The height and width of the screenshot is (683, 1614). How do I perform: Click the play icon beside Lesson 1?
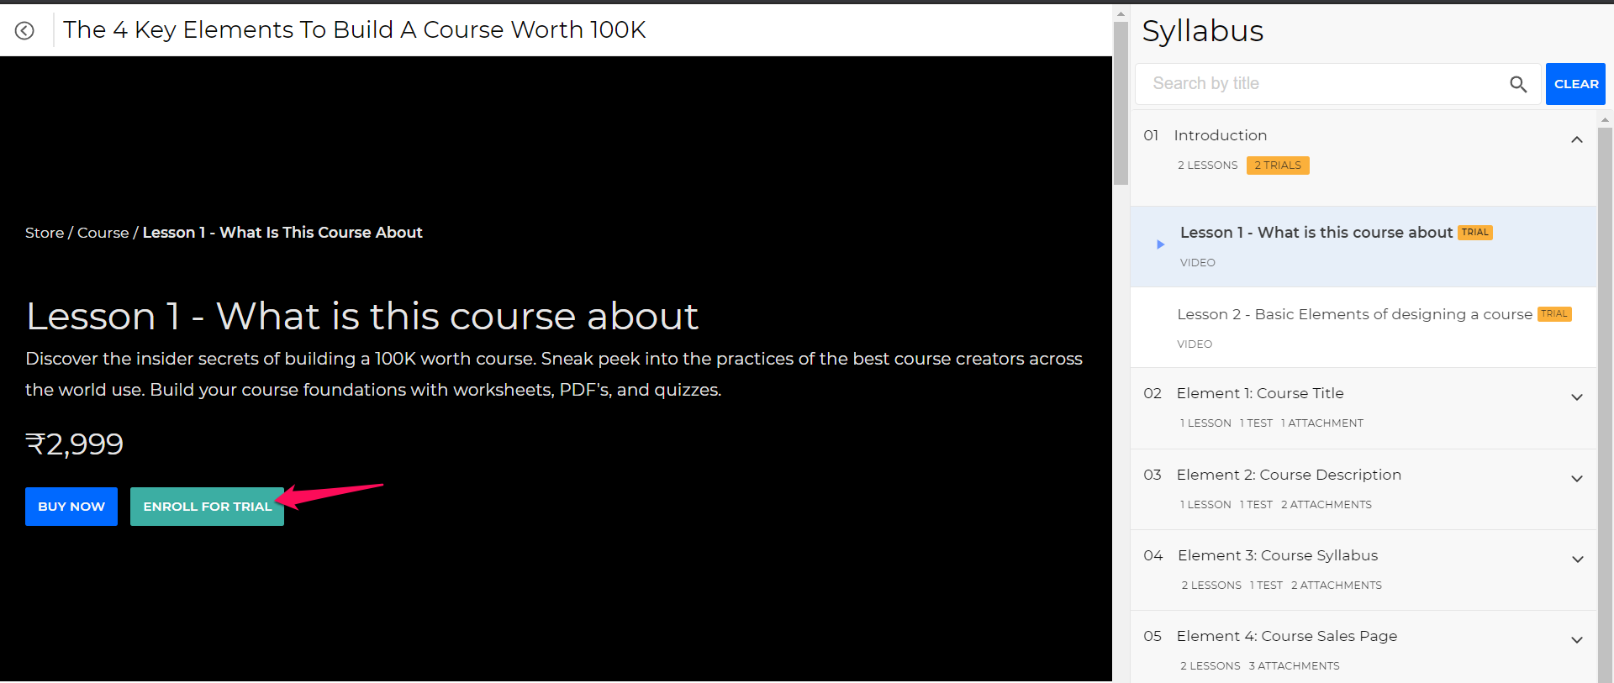click(x=1160, y=244)
